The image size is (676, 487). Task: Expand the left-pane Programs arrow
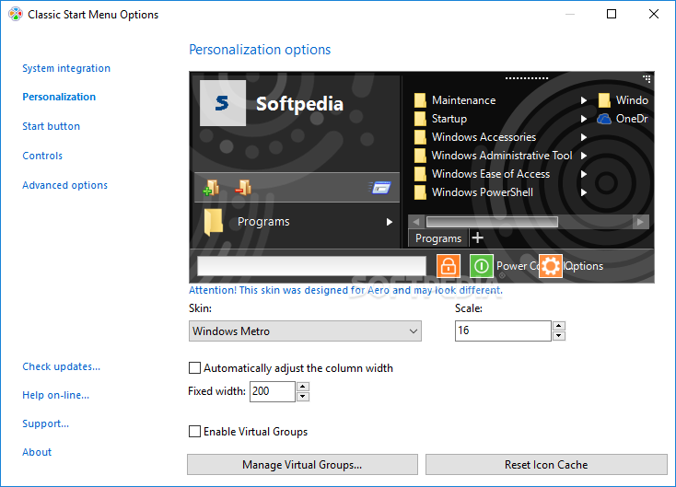pyautogui.click(x=390, y=222)
